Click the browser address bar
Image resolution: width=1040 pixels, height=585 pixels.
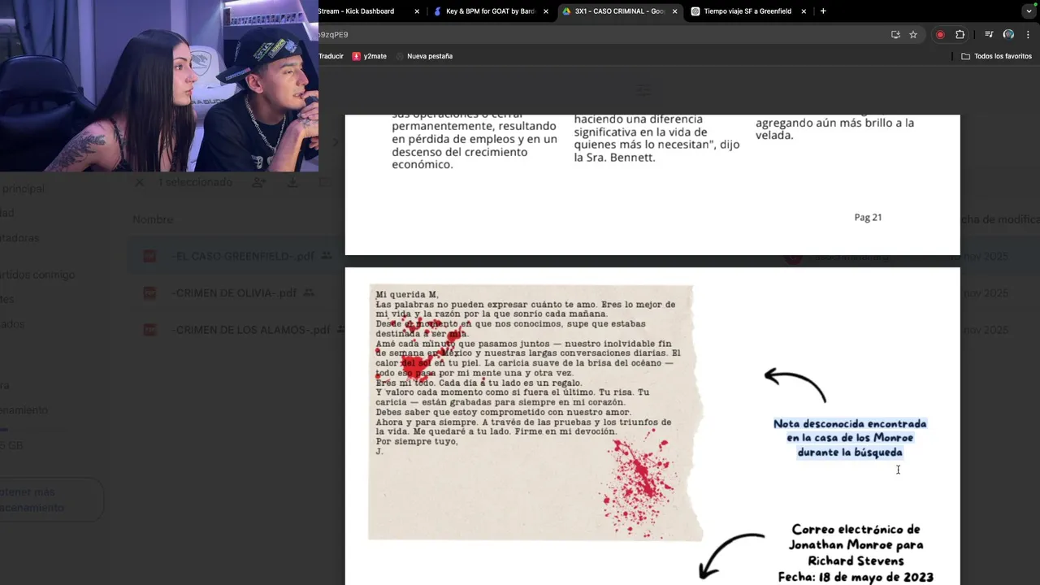[601, 35]
